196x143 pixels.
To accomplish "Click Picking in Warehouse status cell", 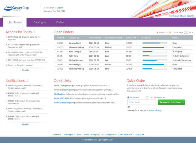I will point(182,60).
